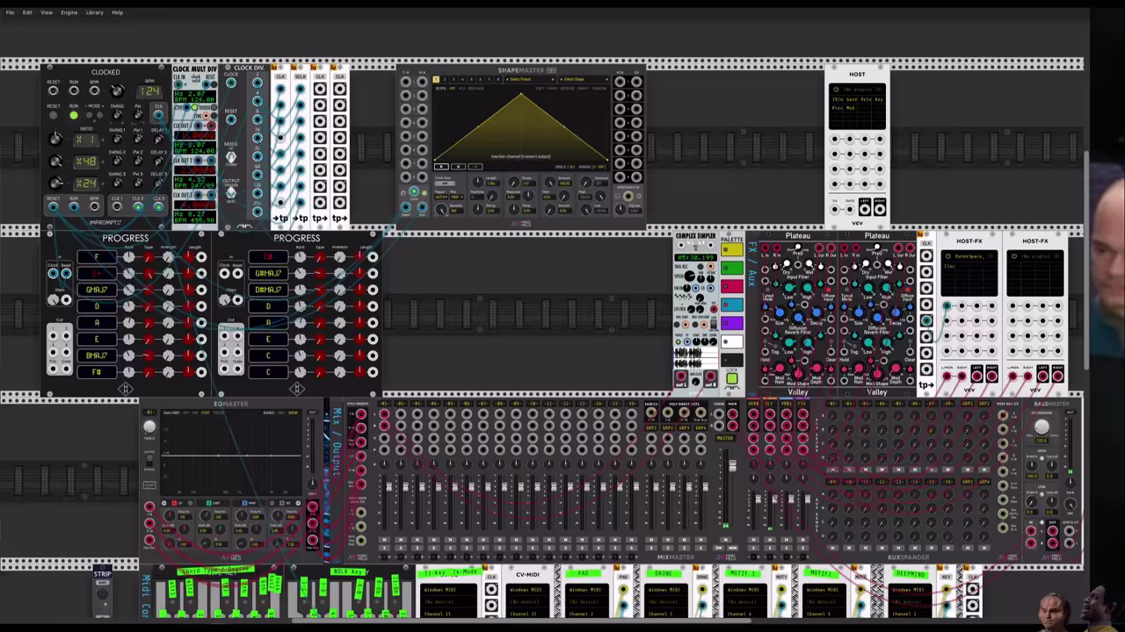Click the RESET input jack on Clock Div

231,121
